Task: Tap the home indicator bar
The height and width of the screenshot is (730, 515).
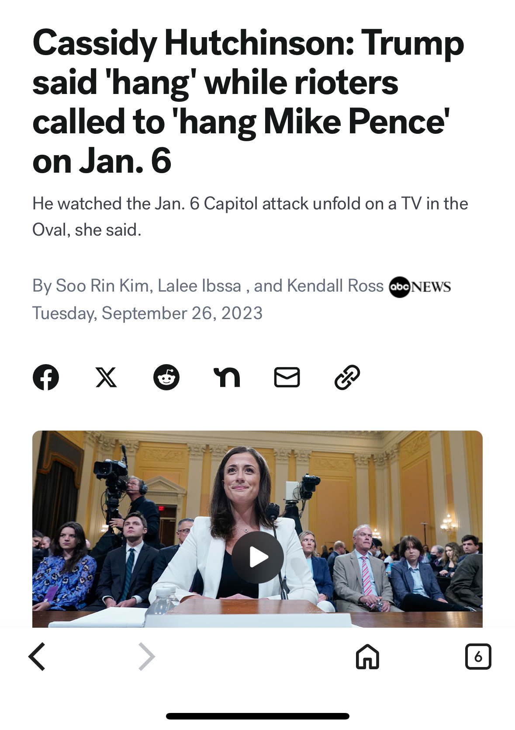Action: pos(257,716)
